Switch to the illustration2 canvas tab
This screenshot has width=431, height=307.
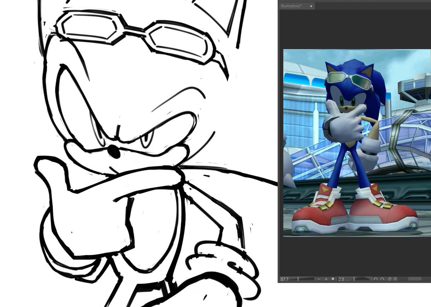coord(297,6)
